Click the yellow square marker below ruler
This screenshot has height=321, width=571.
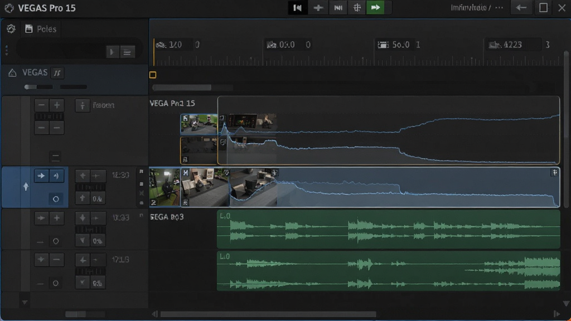pyautogui.click(x=153, y=75)
